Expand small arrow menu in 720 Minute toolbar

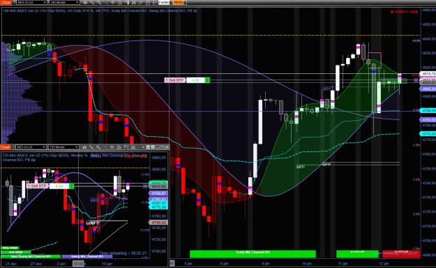pos(143,147)
